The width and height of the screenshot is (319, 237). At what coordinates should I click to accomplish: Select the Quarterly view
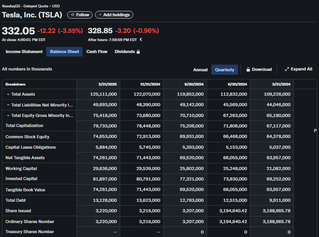[224, 70]
